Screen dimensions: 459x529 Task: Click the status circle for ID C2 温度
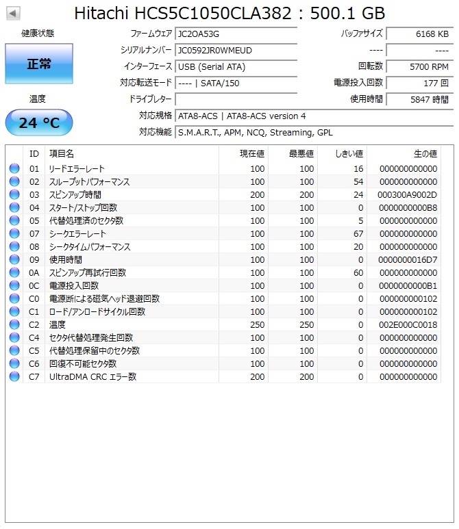(14, 324)
